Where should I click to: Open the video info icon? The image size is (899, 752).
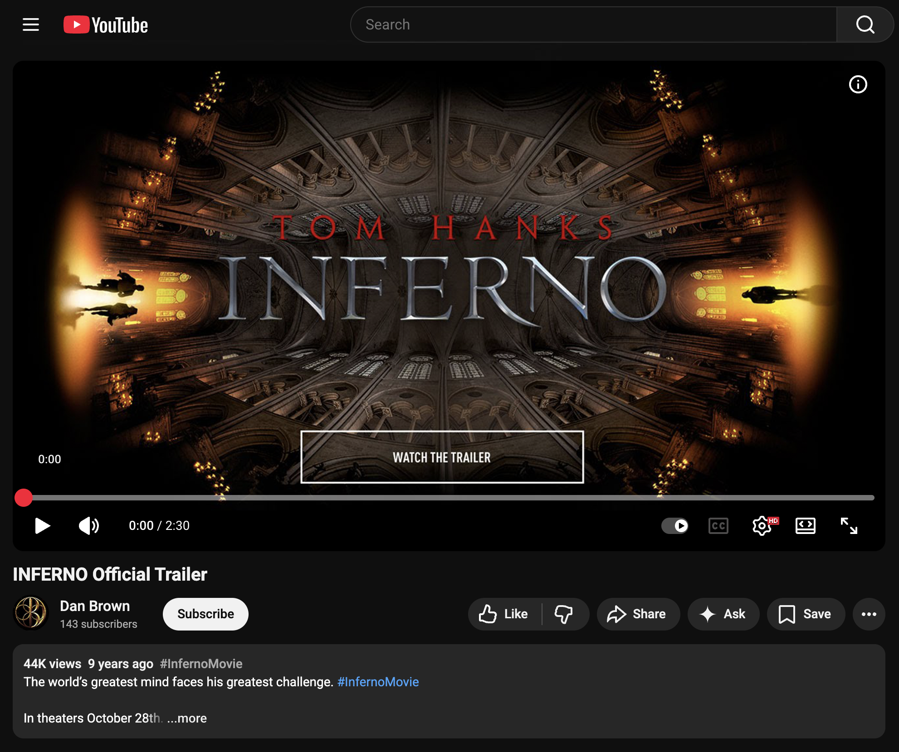pyautogui.click(x=858, y=84)
